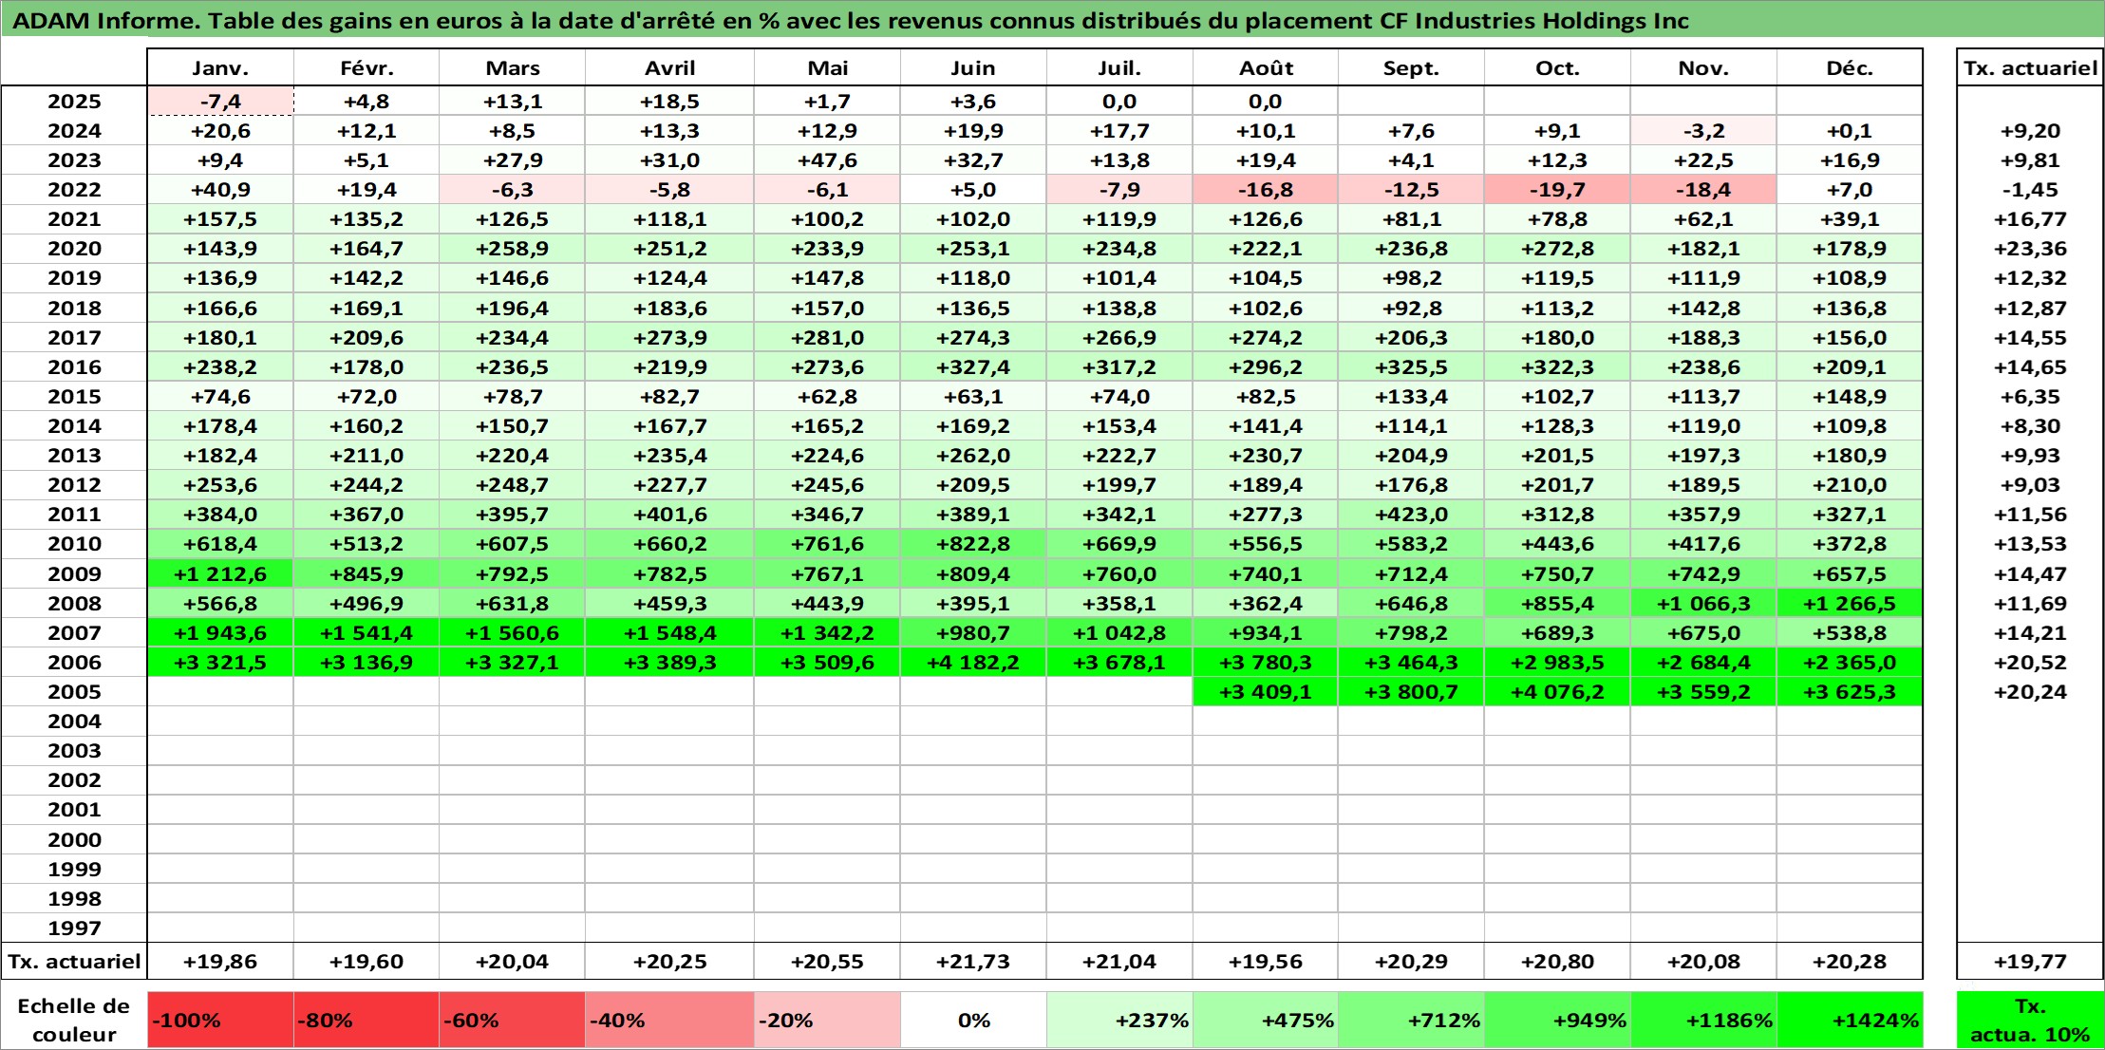The width and height of the screenshot is (2105, 1050).
Task: Click the +237% light green swatch
Action: click(x=1119, y=1021)
